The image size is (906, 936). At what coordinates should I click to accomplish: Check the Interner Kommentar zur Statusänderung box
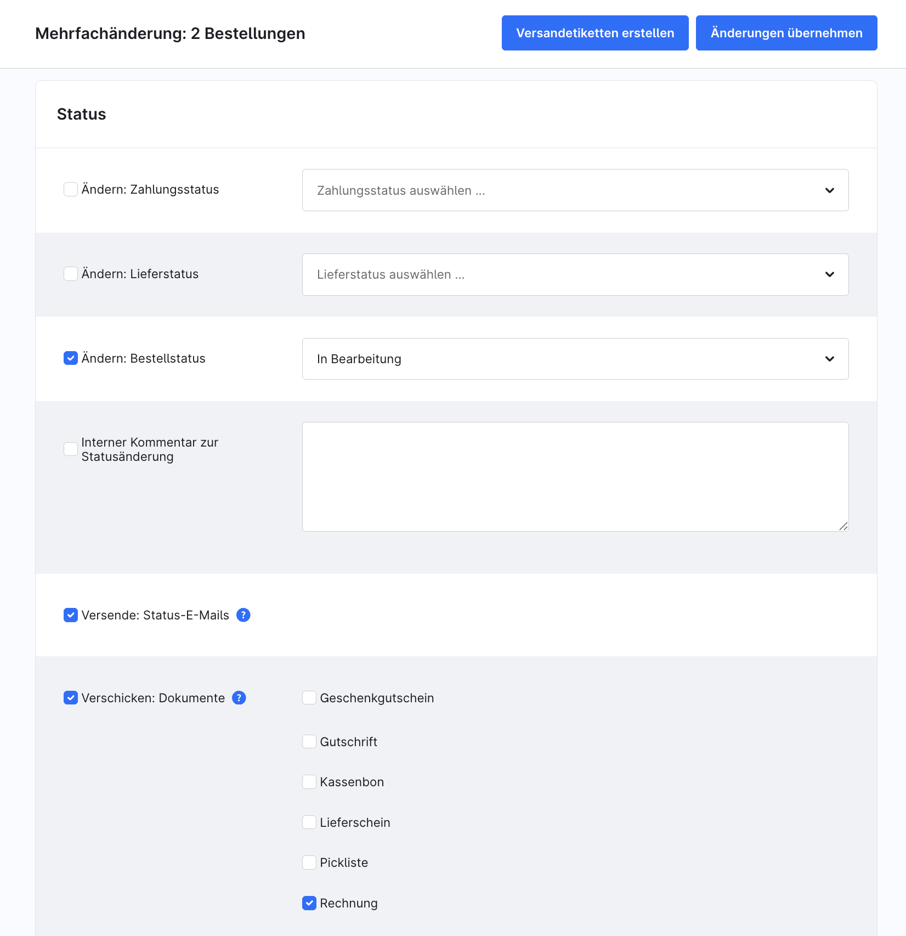point(71,449)
